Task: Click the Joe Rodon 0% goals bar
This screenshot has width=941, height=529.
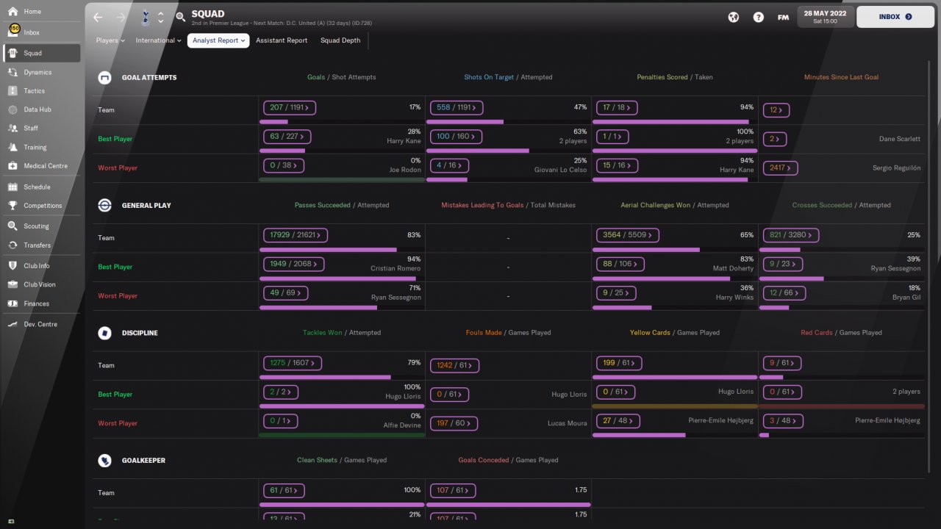Action: tap(342, 179)
